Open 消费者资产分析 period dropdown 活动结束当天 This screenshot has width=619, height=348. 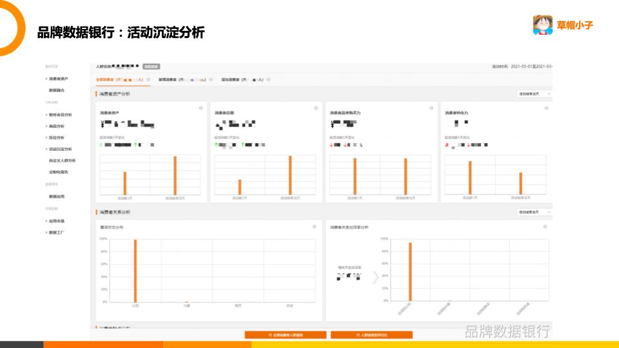[535, 94]
